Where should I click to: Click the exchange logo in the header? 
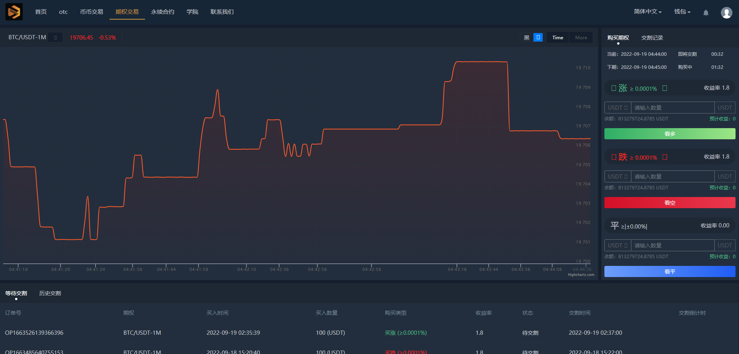(14, 12)
